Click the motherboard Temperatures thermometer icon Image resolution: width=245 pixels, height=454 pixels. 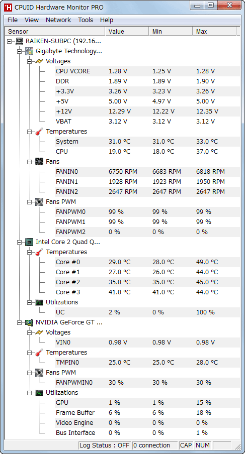[x=39, y=132]
